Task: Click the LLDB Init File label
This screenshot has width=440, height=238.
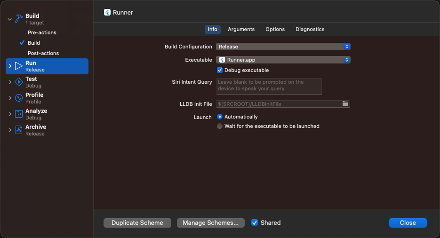Action: [196, 104]
